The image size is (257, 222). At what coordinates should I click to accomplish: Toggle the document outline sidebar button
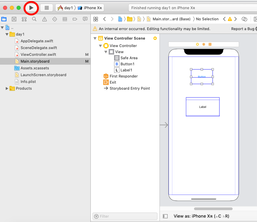pos(165,216)
